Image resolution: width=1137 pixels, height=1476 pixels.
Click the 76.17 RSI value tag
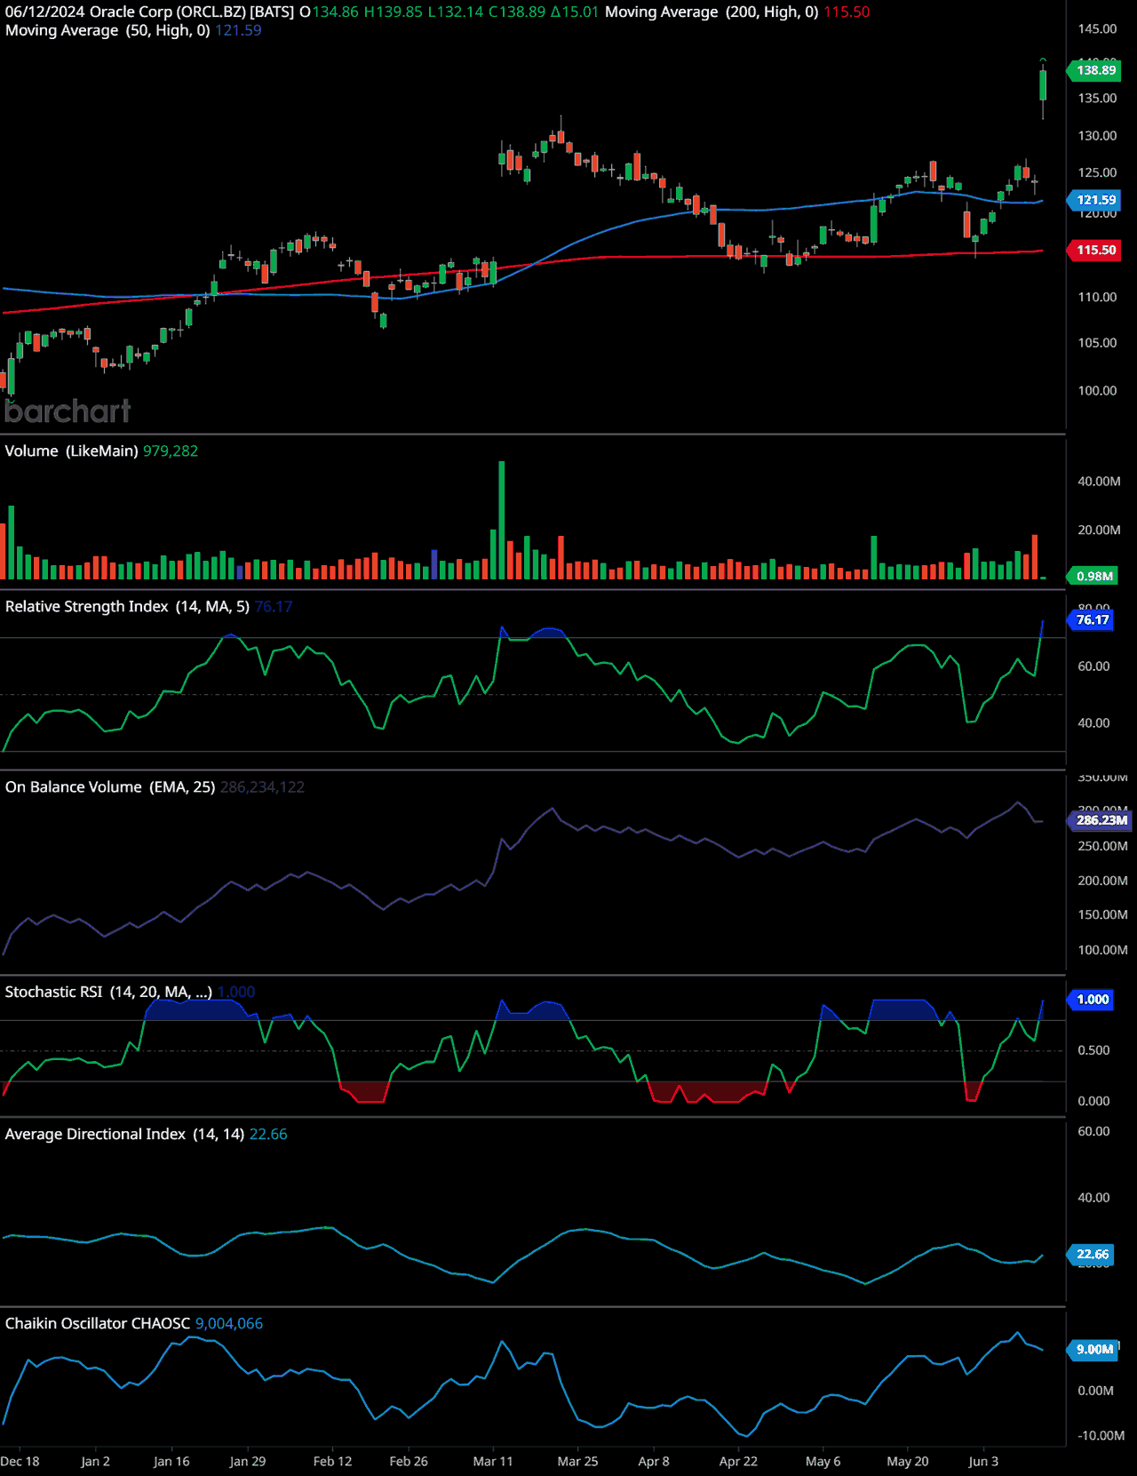click(1092, 620)
